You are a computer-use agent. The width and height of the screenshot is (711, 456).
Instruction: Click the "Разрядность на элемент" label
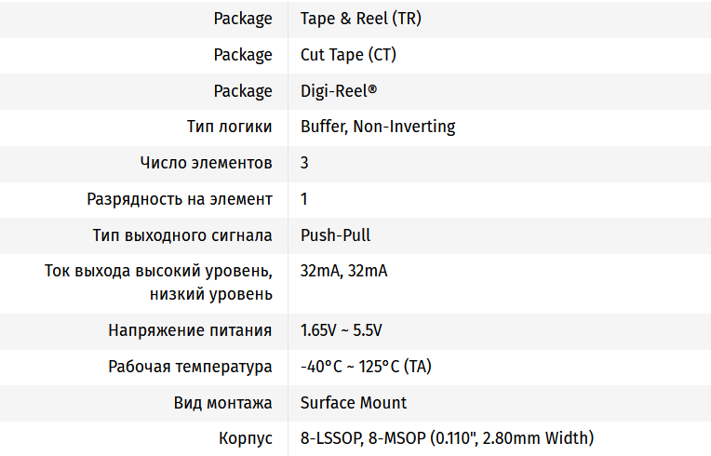[x=180, y=199]
